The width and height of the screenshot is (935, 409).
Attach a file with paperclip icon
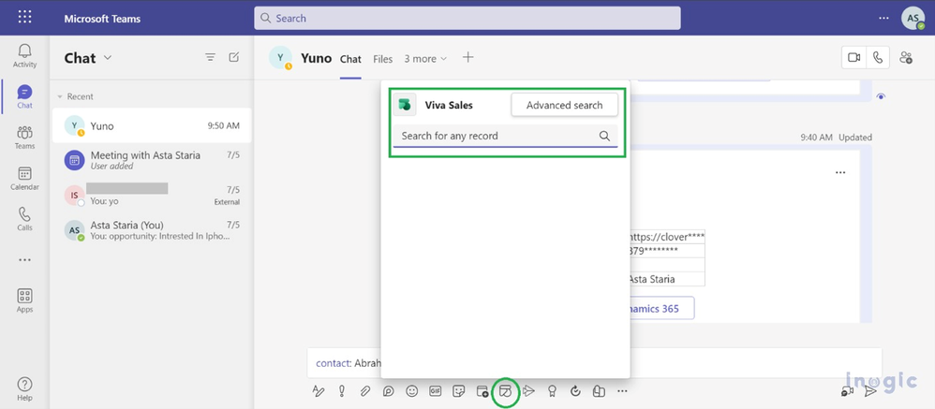pyautogui.click(x=365, y=391)
